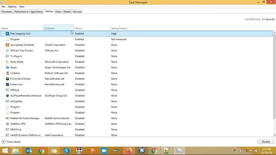Viewport: 276px width, 155px height.
Task: Open the Windows Start button
Action: (5, 151)
